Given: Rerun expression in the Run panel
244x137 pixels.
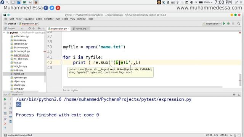Looking at the screenshot, I should 5,99.
